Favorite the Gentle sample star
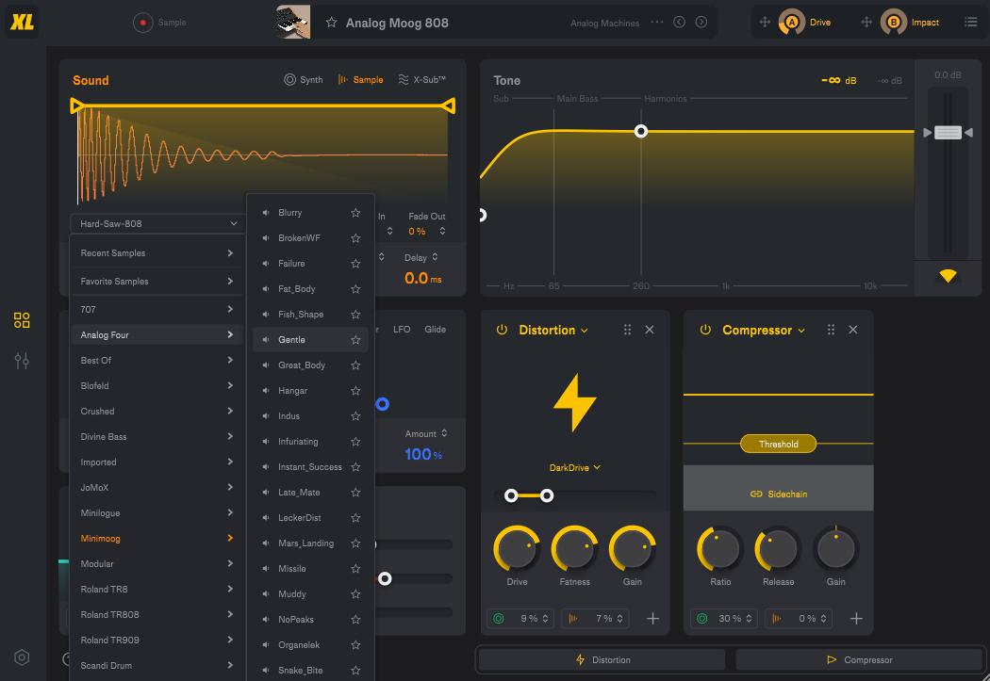The height and width of the screenshot is (681, 990). 355,340
